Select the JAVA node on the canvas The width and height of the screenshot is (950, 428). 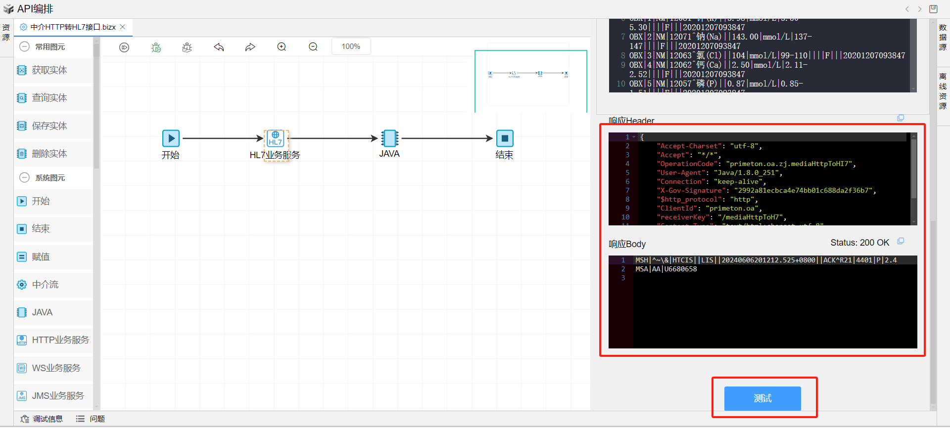390,138
